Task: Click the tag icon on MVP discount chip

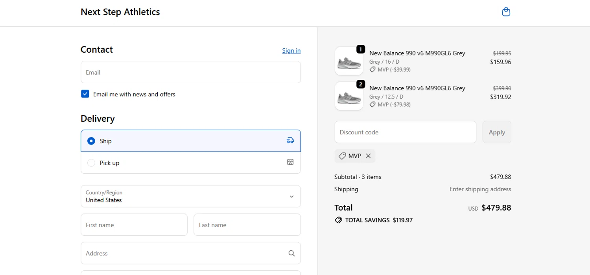Action: [x=342, y=156]
